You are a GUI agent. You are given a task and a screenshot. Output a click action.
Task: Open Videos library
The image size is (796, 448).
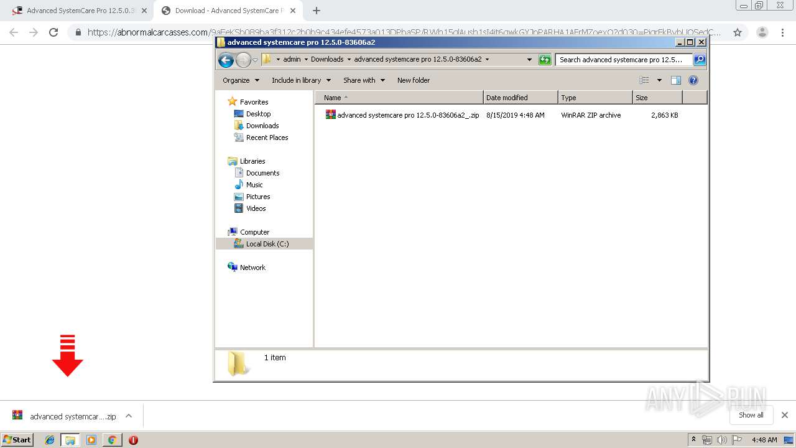point(256,208)
